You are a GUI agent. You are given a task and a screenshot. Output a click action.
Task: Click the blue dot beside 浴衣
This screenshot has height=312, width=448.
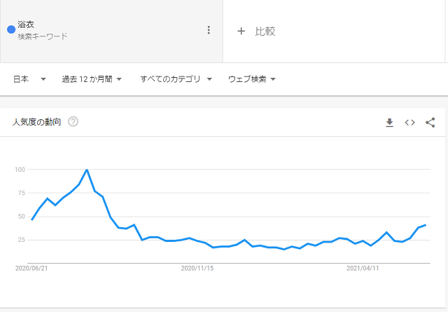click(x=11, y=29)
